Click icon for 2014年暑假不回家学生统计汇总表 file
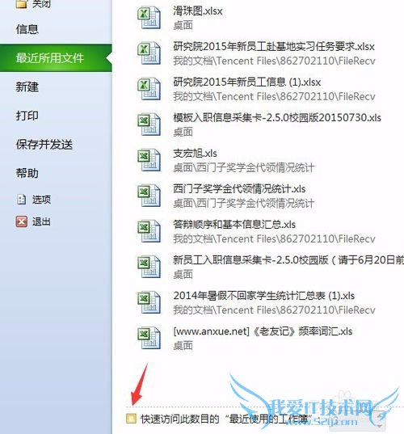The width and height of the screenshot is (404, 434). (149, 302)
